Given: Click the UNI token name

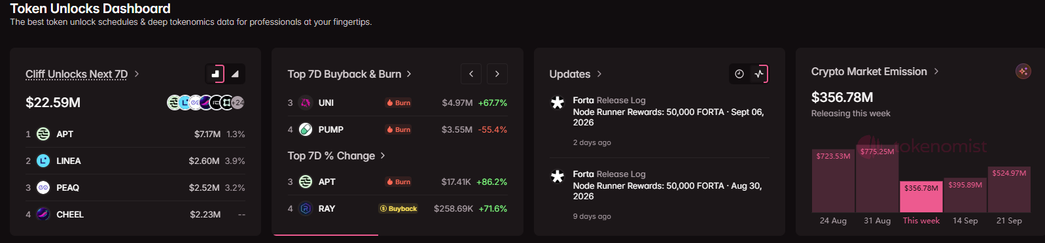Looking at the screenshot, I should [x=326, y=103].
